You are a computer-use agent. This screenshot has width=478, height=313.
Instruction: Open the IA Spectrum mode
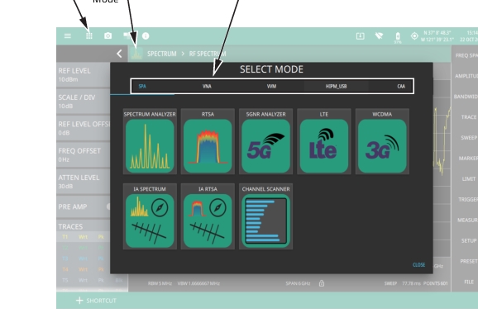point(150,221)
